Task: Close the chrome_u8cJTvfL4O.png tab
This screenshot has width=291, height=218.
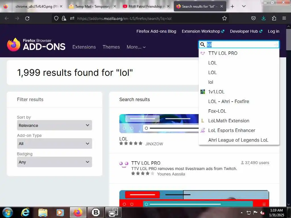Action: tap(61, 6)
